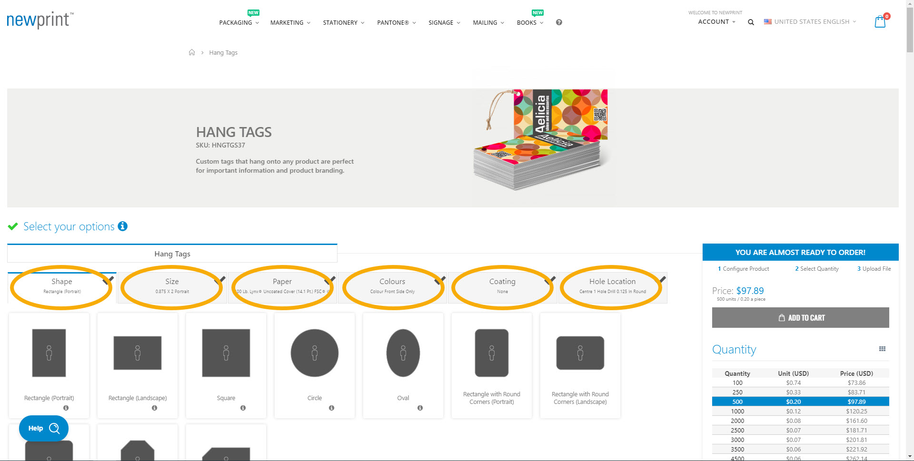Select quantity row 3000

coord(800,440)
